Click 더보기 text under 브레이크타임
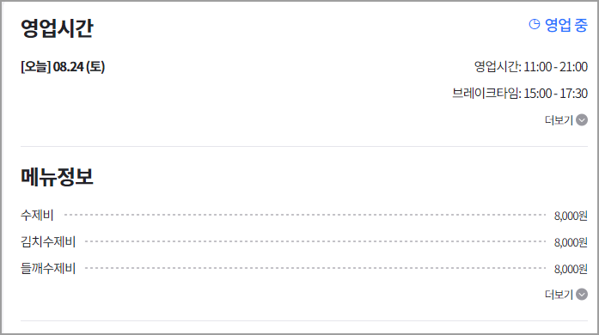 (559, 120)
